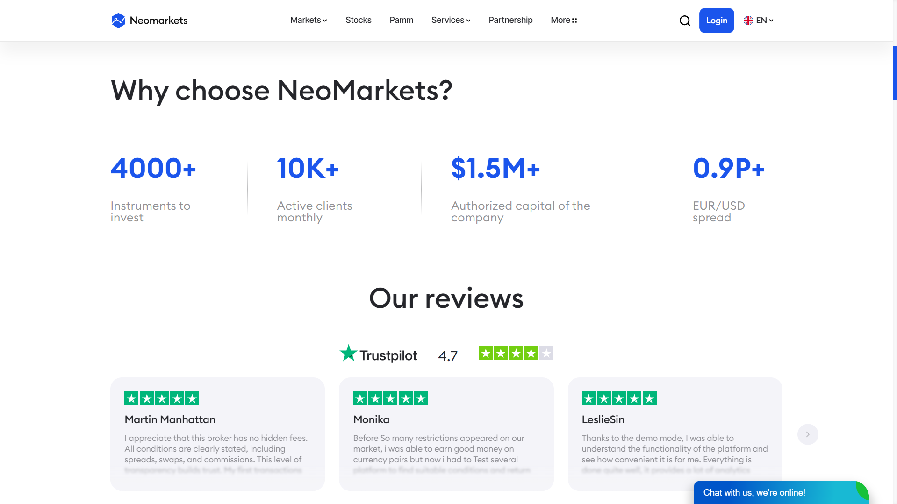Click the Neomarkets logo icon
The image size is (897, 504).
[118, 21]
